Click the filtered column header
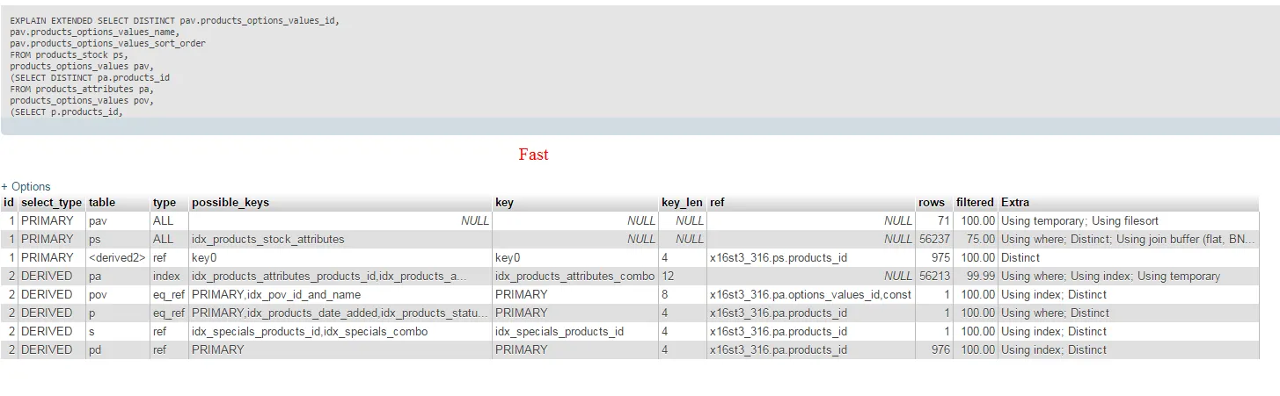The height and width of the screenshot is (396, 1280). (x=975, y=202)
